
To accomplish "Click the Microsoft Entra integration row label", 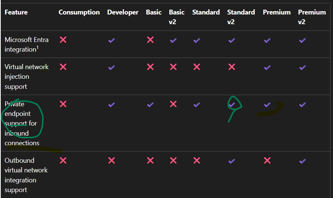I will [x=26, y=45].
